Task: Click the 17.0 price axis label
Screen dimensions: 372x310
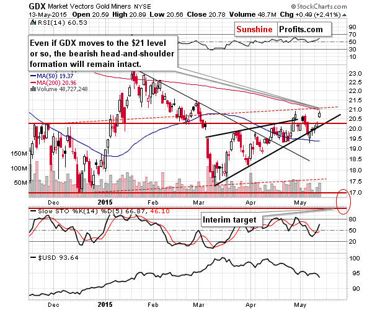Action: (355, 192)
